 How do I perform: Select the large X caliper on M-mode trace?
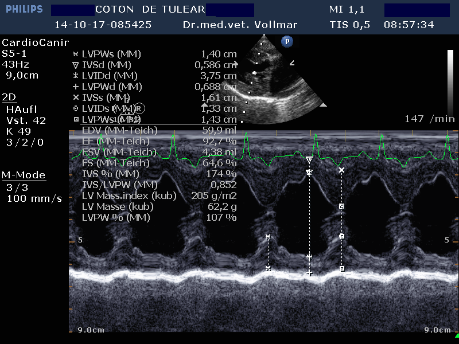coord(342,170)
